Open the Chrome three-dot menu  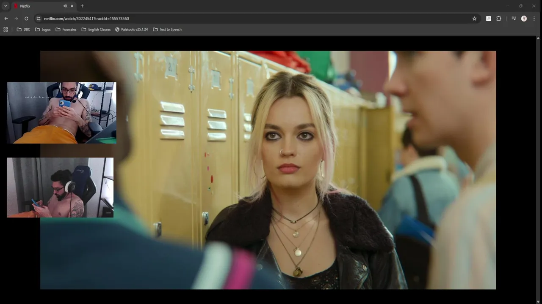534,19
